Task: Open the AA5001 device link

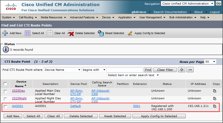Action: pyautogui.click(x=17, y=106)
